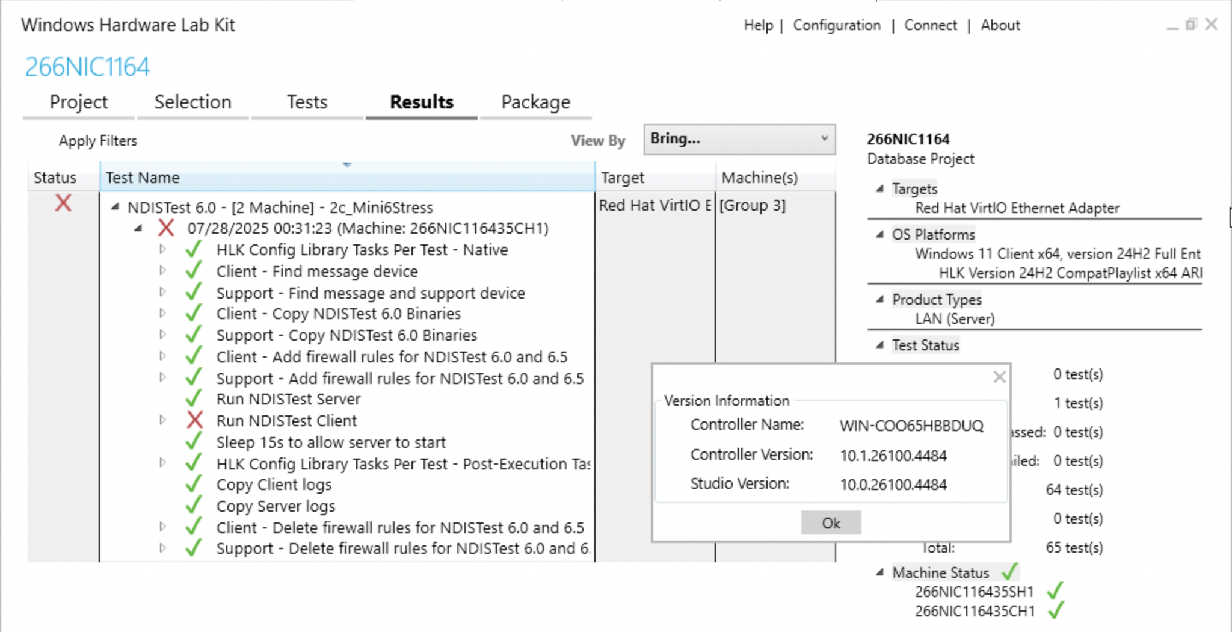The height and width of the screenshot is (632, 1232).
Task: Click green check beside Machine Status header
Action: coord(1010,572)
